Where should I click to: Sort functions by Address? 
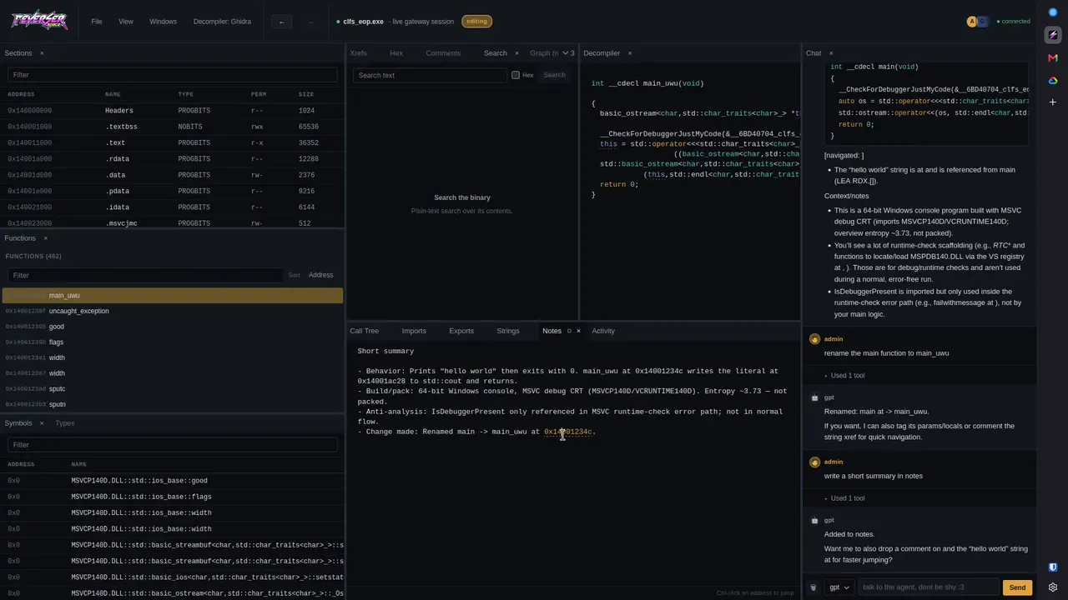pos(320,275)
